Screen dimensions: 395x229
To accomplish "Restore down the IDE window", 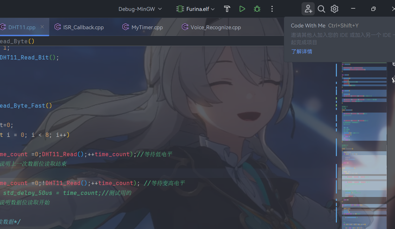I will pyautogui.click(x=373, y=9).
